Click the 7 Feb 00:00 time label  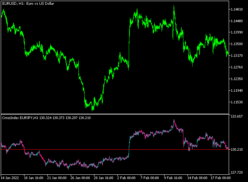(x=150, y=178)
